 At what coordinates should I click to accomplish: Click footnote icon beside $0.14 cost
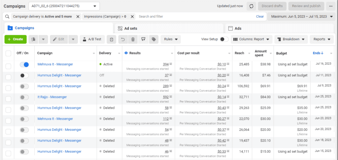click(228, 97)
